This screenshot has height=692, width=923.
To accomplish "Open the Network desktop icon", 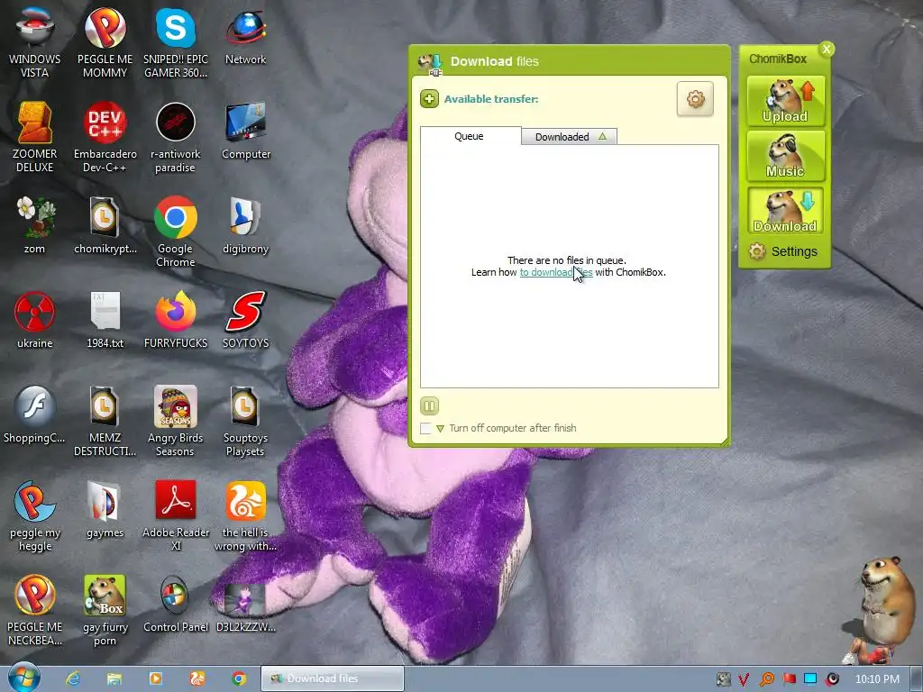I will [245, 35].
